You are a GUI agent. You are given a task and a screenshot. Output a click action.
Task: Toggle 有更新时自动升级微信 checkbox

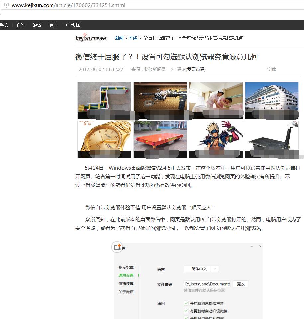point(186,311)
